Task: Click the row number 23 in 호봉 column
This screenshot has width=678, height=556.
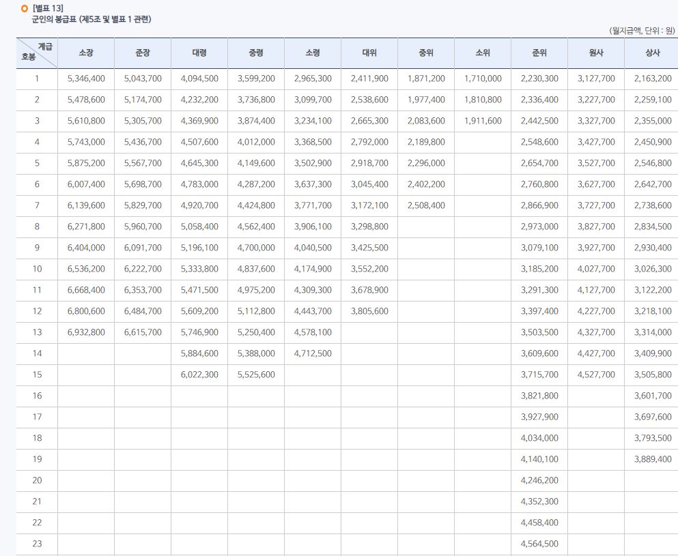Action: tap(37, 544)
